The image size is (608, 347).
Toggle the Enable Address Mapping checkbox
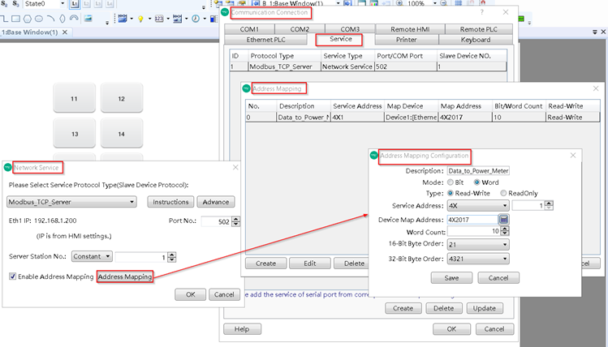point(12,277)
